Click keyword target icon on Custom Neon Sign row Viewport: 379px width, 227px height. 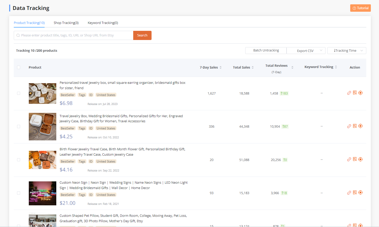coord(360,193)
